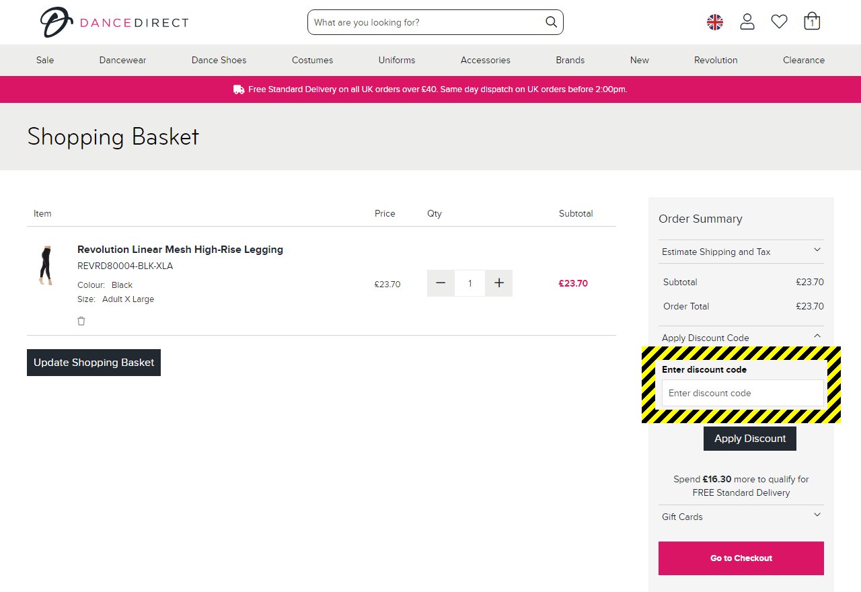This screenshot has width=861, height=592.
Task: Click the legging product thumbnail
Action: coord(46,265)
